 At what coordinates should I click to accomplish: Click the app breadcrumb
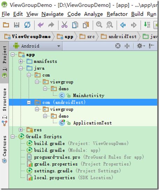coord(65,36)
